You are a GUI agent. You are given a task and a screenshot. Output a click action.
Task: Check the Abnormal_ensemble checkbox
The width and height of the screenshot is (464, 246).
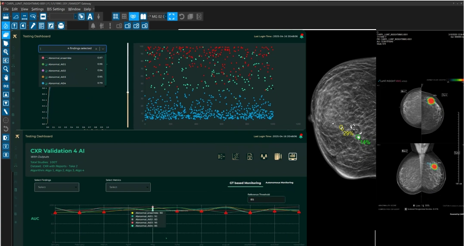click(47, 58)
